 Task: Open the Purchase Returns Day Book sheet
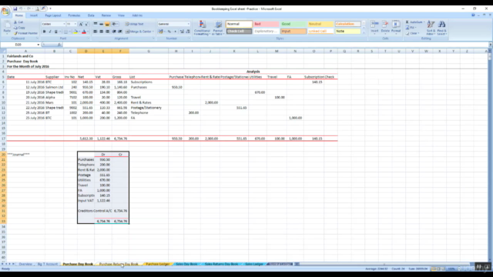pyautogui.click(x=119, y=264)
